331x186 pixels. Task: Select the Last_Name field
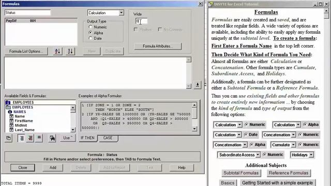click(x=24, y=130)
